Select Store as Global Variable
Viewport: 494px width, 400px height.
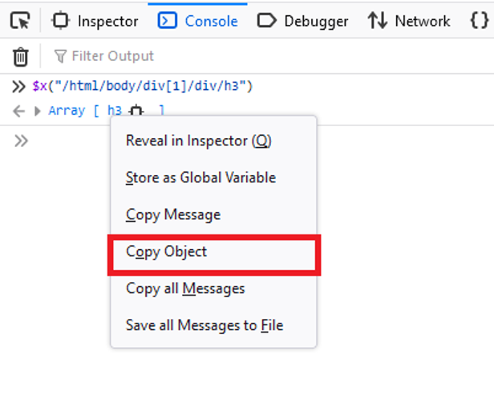(x=200, y=178)
